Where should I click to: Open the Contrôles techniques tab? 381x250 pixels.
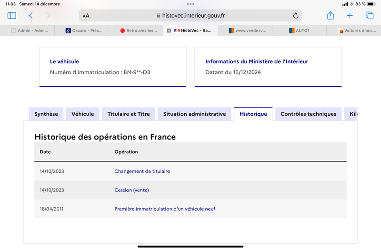pyautogui.click(x=308, y=114)
